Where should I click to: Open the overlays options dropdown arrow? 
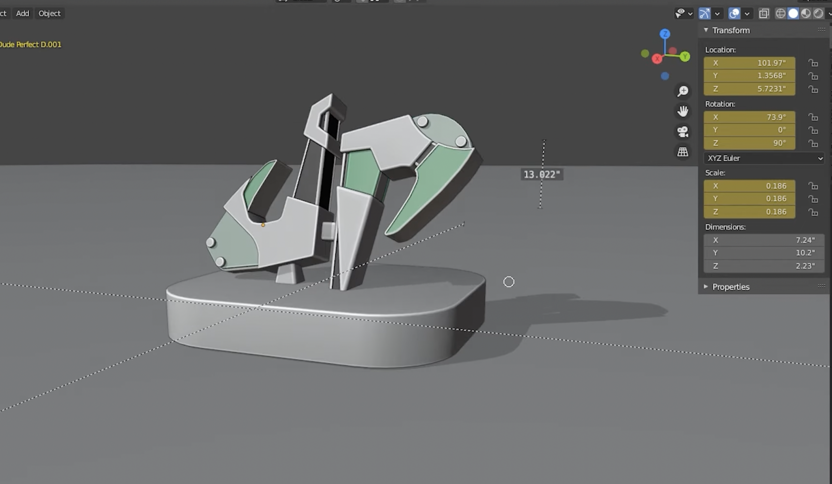click(747, 14)
